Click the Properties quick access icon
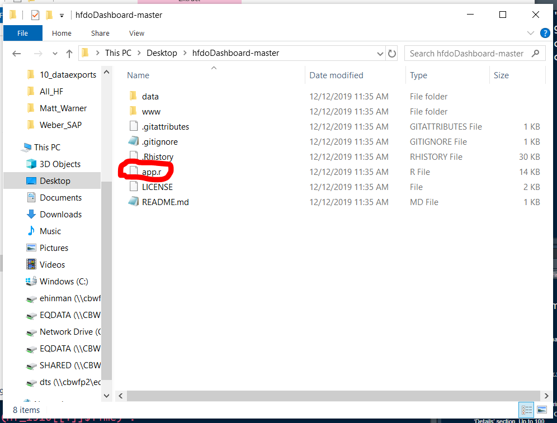The width and height of the screenshot is (557, 423). coord(35,15)
